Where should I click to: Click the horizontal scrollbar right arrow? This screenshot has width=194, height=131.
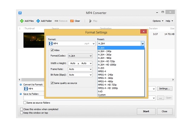coord(173,80)
